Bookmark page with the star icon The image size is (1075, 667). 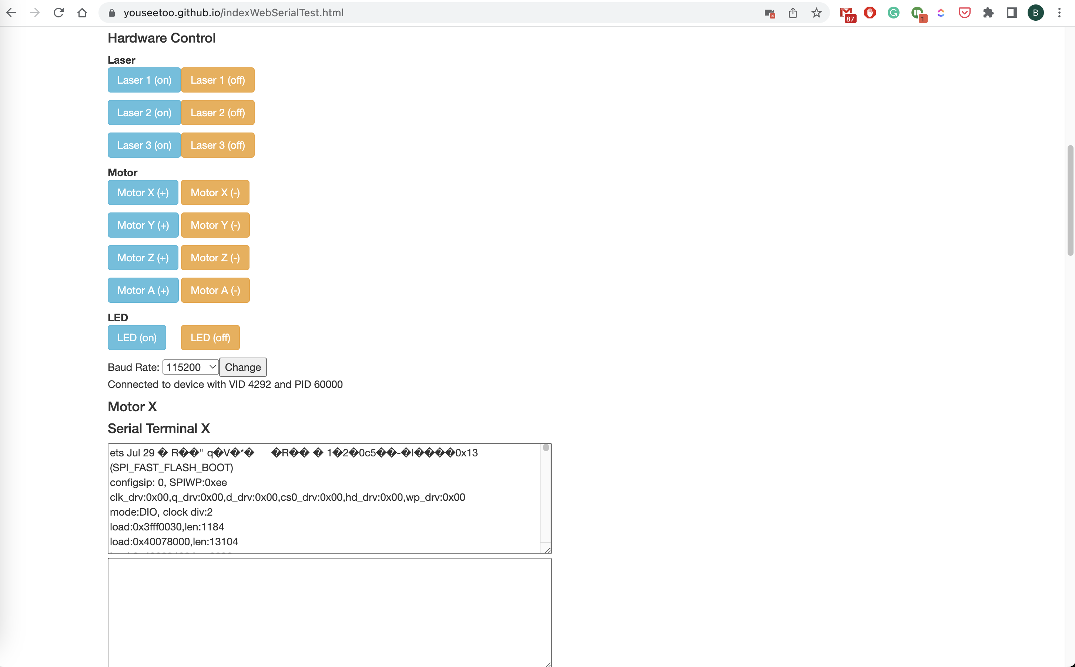click(x=816, y=13)
